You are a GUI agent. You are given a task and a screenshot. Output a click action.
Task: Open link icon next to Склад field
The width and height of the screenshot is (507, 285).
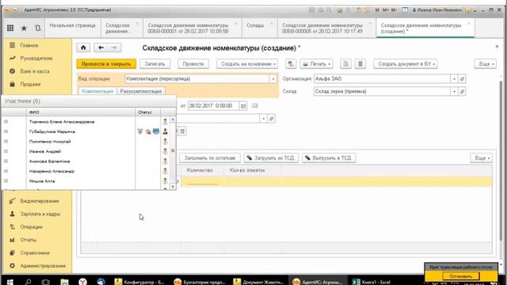[462, 92]
